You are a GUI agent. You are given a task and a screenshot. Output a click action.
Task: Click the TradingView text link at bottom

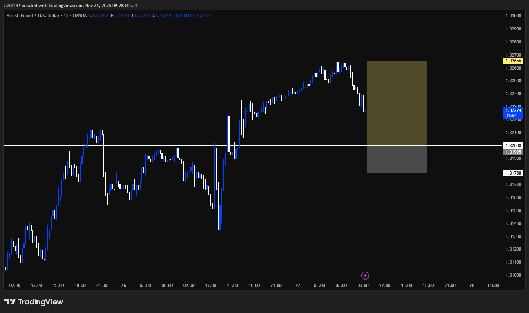point(41,302)
